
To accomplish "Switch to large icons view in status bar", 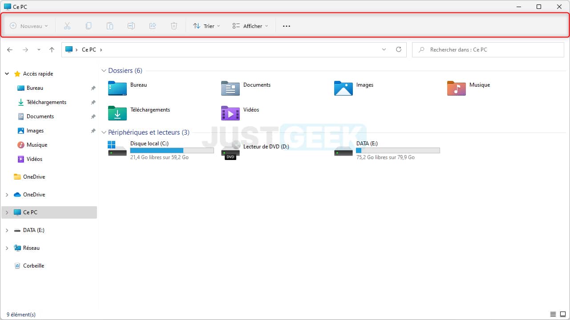I will click(562, 314).
